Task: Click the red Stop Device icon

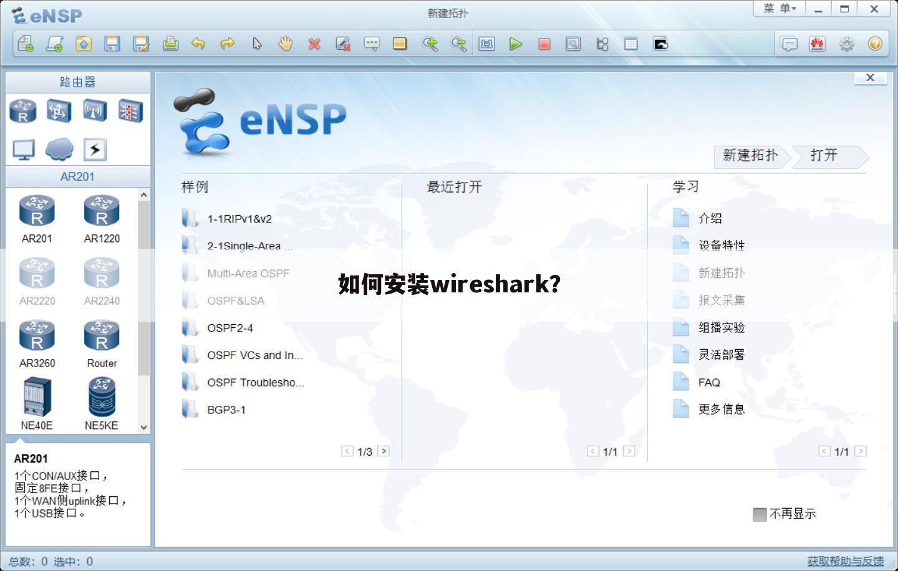Action: click(x=544, y=44)
